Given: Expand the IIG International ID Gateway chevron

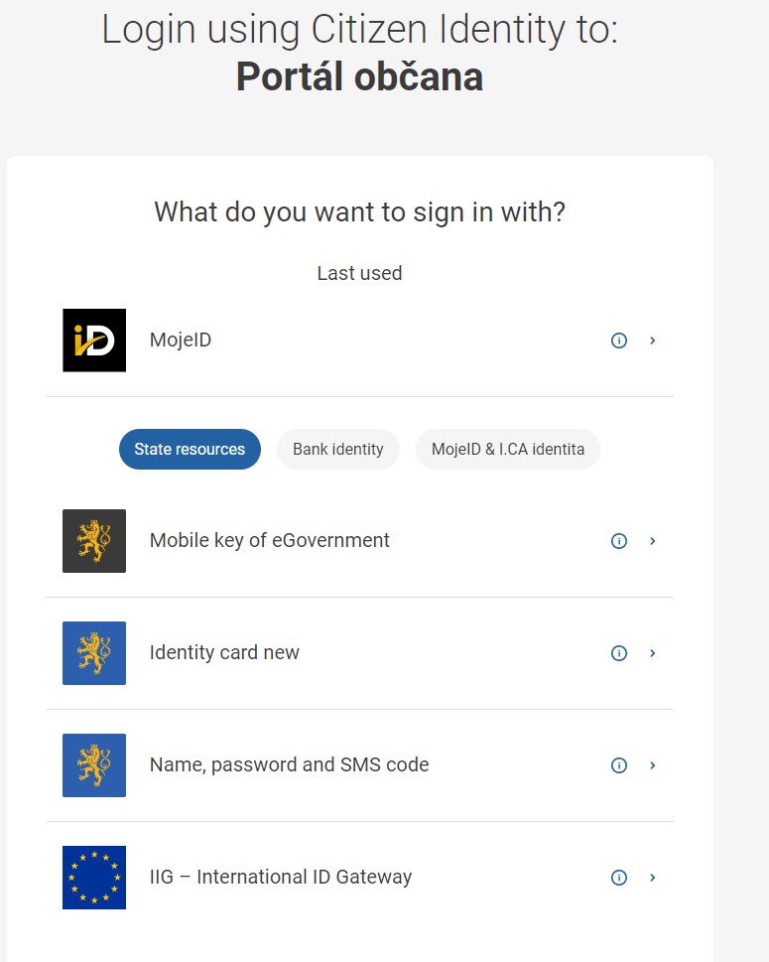Looking at the screenshot, I should 653,878.
